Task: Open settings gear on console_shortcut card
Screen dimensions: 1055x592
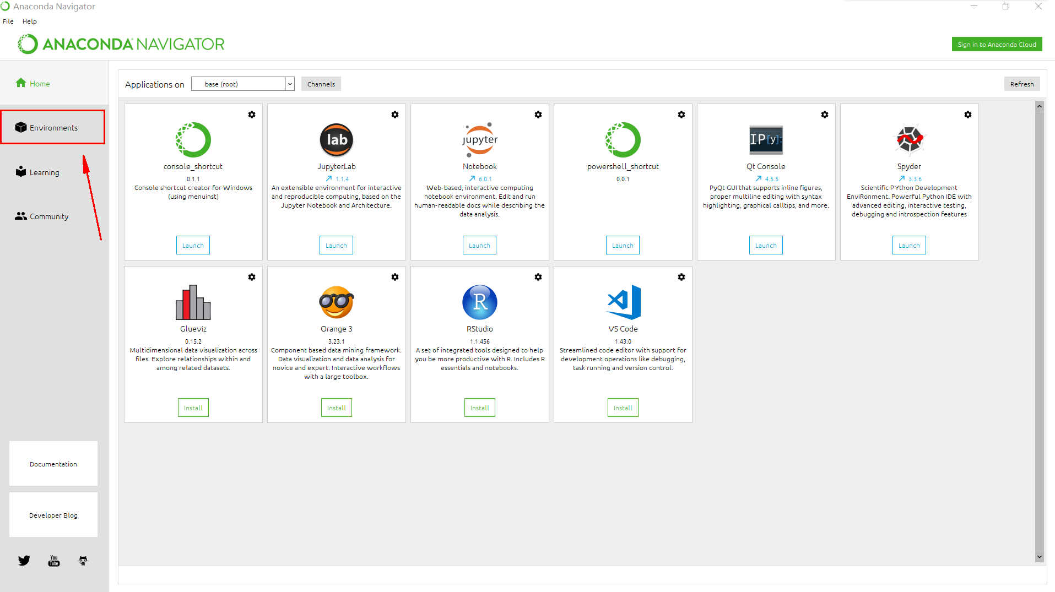Action: click(x=252, y=115)
